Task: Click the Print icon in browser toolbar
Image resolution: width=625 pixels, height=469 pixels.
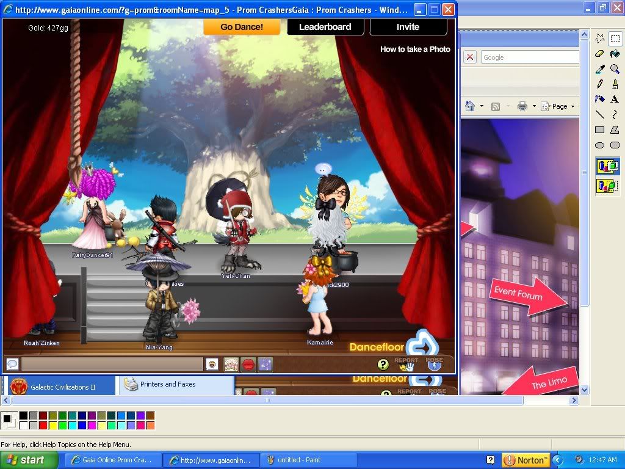Action: (522, 106)
